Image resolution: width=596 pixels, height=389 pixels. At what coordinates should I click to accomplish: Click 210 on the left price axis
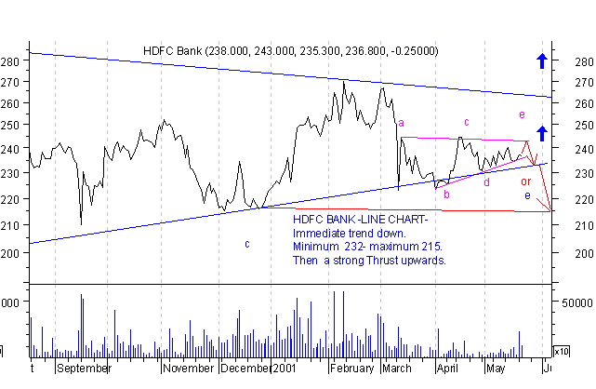click(x=10, y=226)
